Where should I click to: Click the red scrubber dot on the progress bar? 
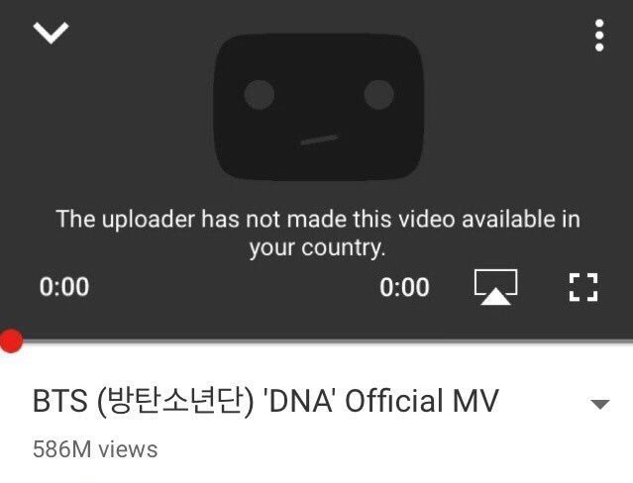coord(11,340)
